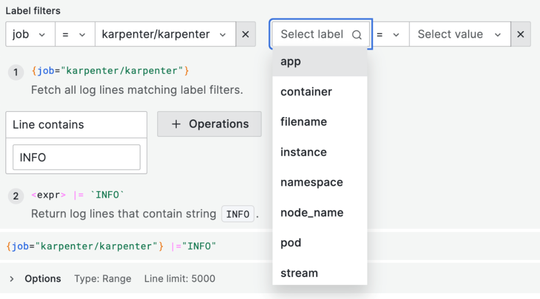Open the operator dropdown next to job
This screenshot has width=540, height=299.
(74, 35)
